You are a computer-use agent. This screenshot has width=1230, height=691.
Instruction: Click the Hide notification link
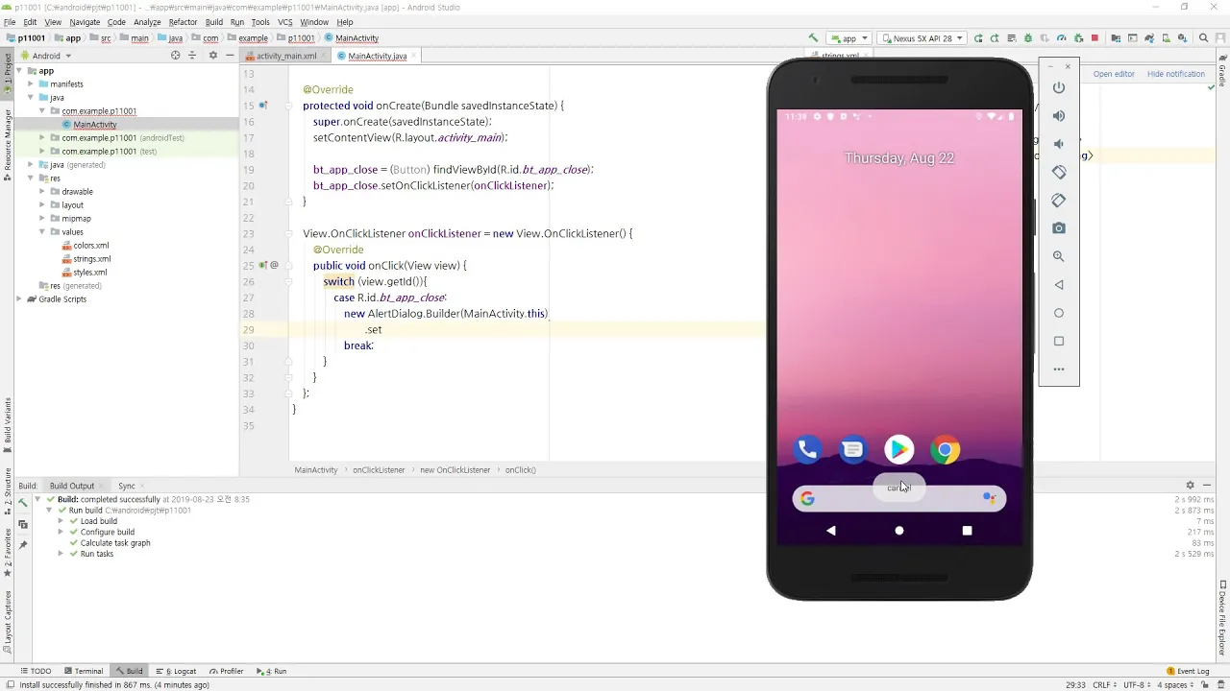pos(1176,74)
